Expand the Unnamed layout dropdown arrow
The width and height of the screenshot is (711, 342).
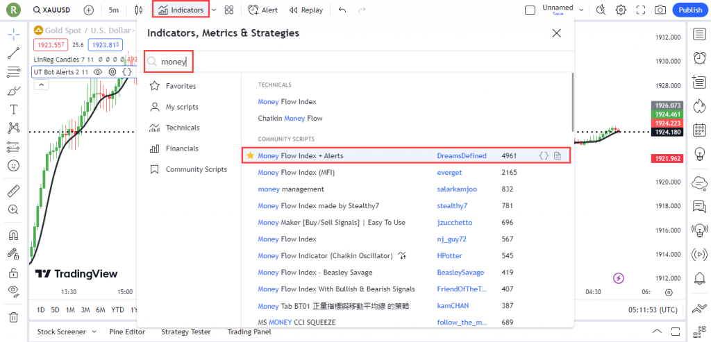point(581,10)
